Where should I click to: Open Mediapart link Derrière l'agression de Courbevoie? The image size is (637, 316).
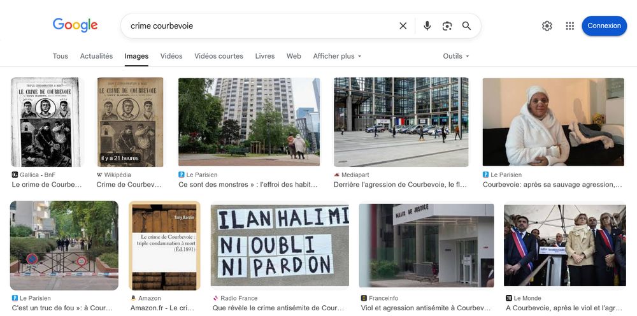coord(400,184)
